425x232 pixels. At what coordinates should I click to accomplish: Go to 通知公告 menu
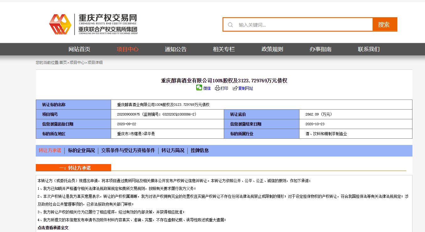pos(175,49)
